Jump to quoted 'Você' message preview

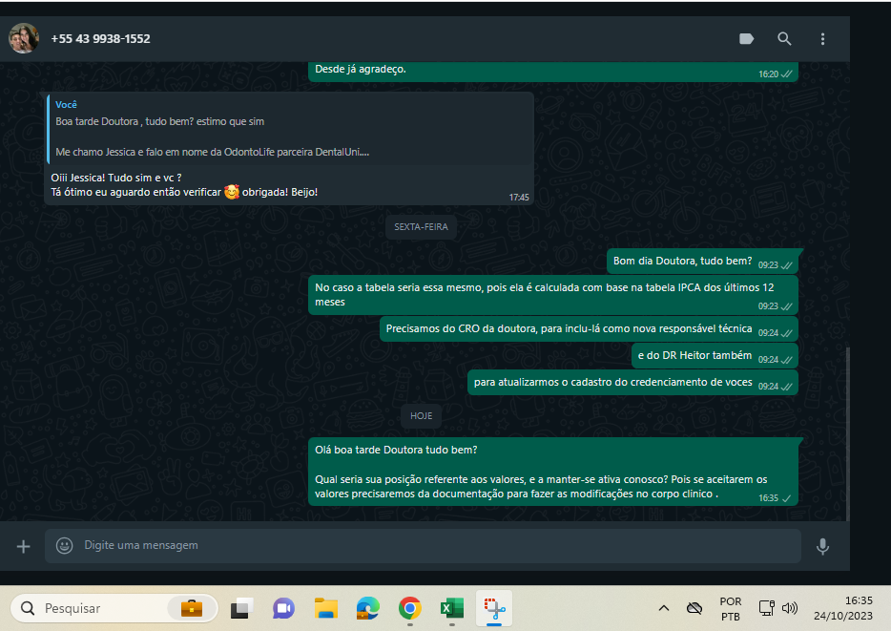point(290,130)
